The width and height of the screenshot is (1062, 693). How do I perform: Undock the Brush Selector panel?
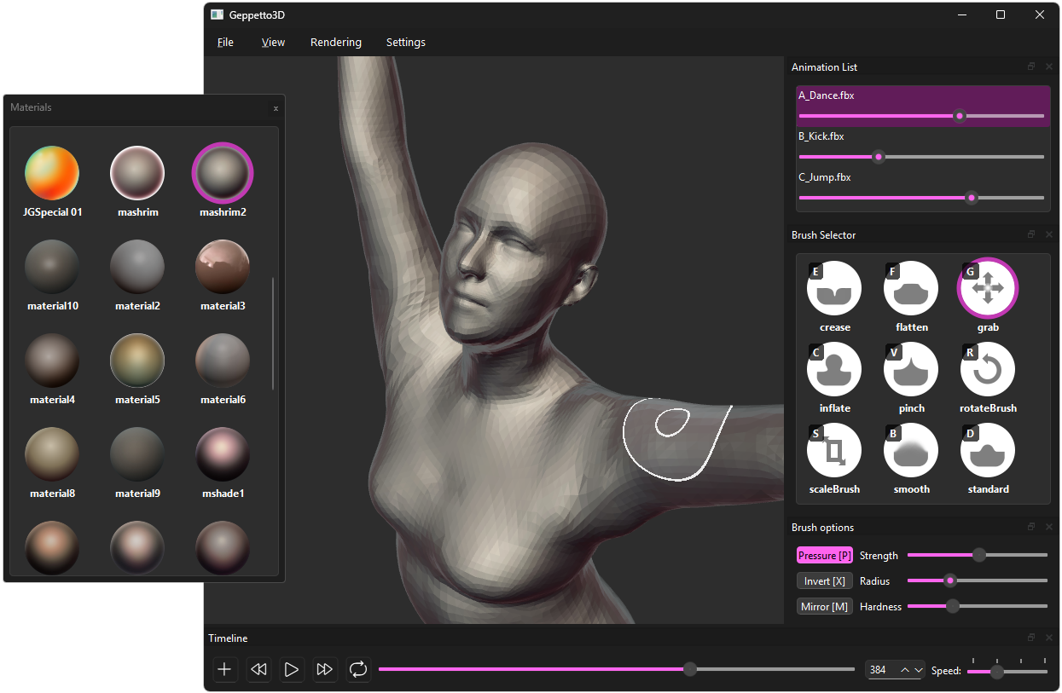click(x=1031, y=234)
